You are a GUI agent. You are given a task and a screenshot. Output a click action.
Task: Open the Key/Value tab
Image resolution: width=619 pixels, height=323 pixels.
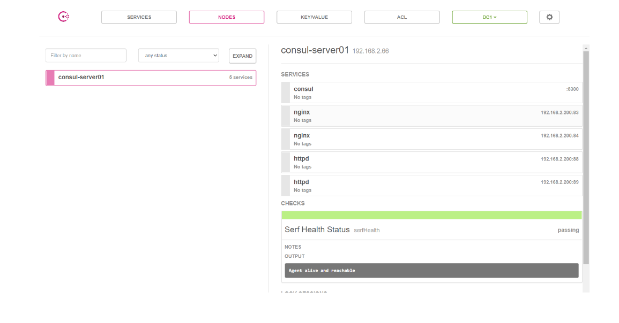coord(314,17)
